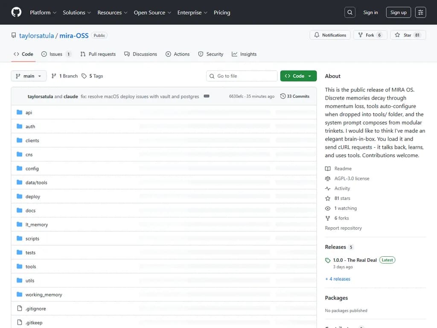This screenshot has height=328, width=437.
Task: Expand the green Code dropdown button
Action: [x=298, y=76]
